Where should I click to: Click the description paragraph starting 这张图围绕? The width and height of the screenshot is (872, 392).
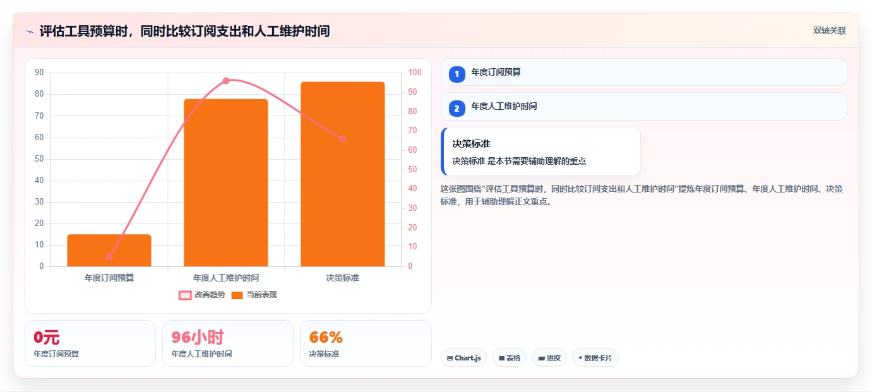[642, 196]
